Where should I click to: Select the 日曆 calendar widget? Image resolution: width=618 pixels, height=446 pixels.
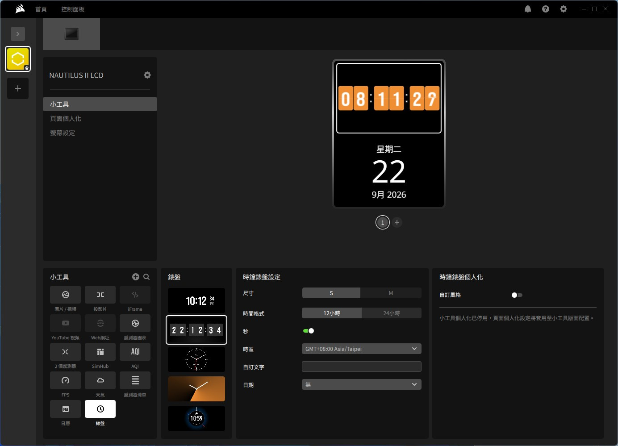pos(66,409)
